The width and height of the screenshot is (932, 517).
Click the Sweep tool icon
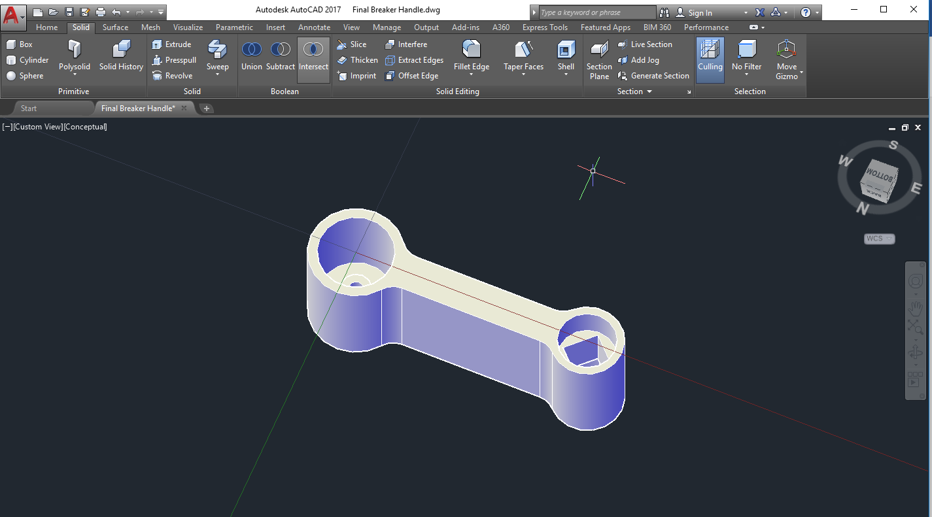218,50
